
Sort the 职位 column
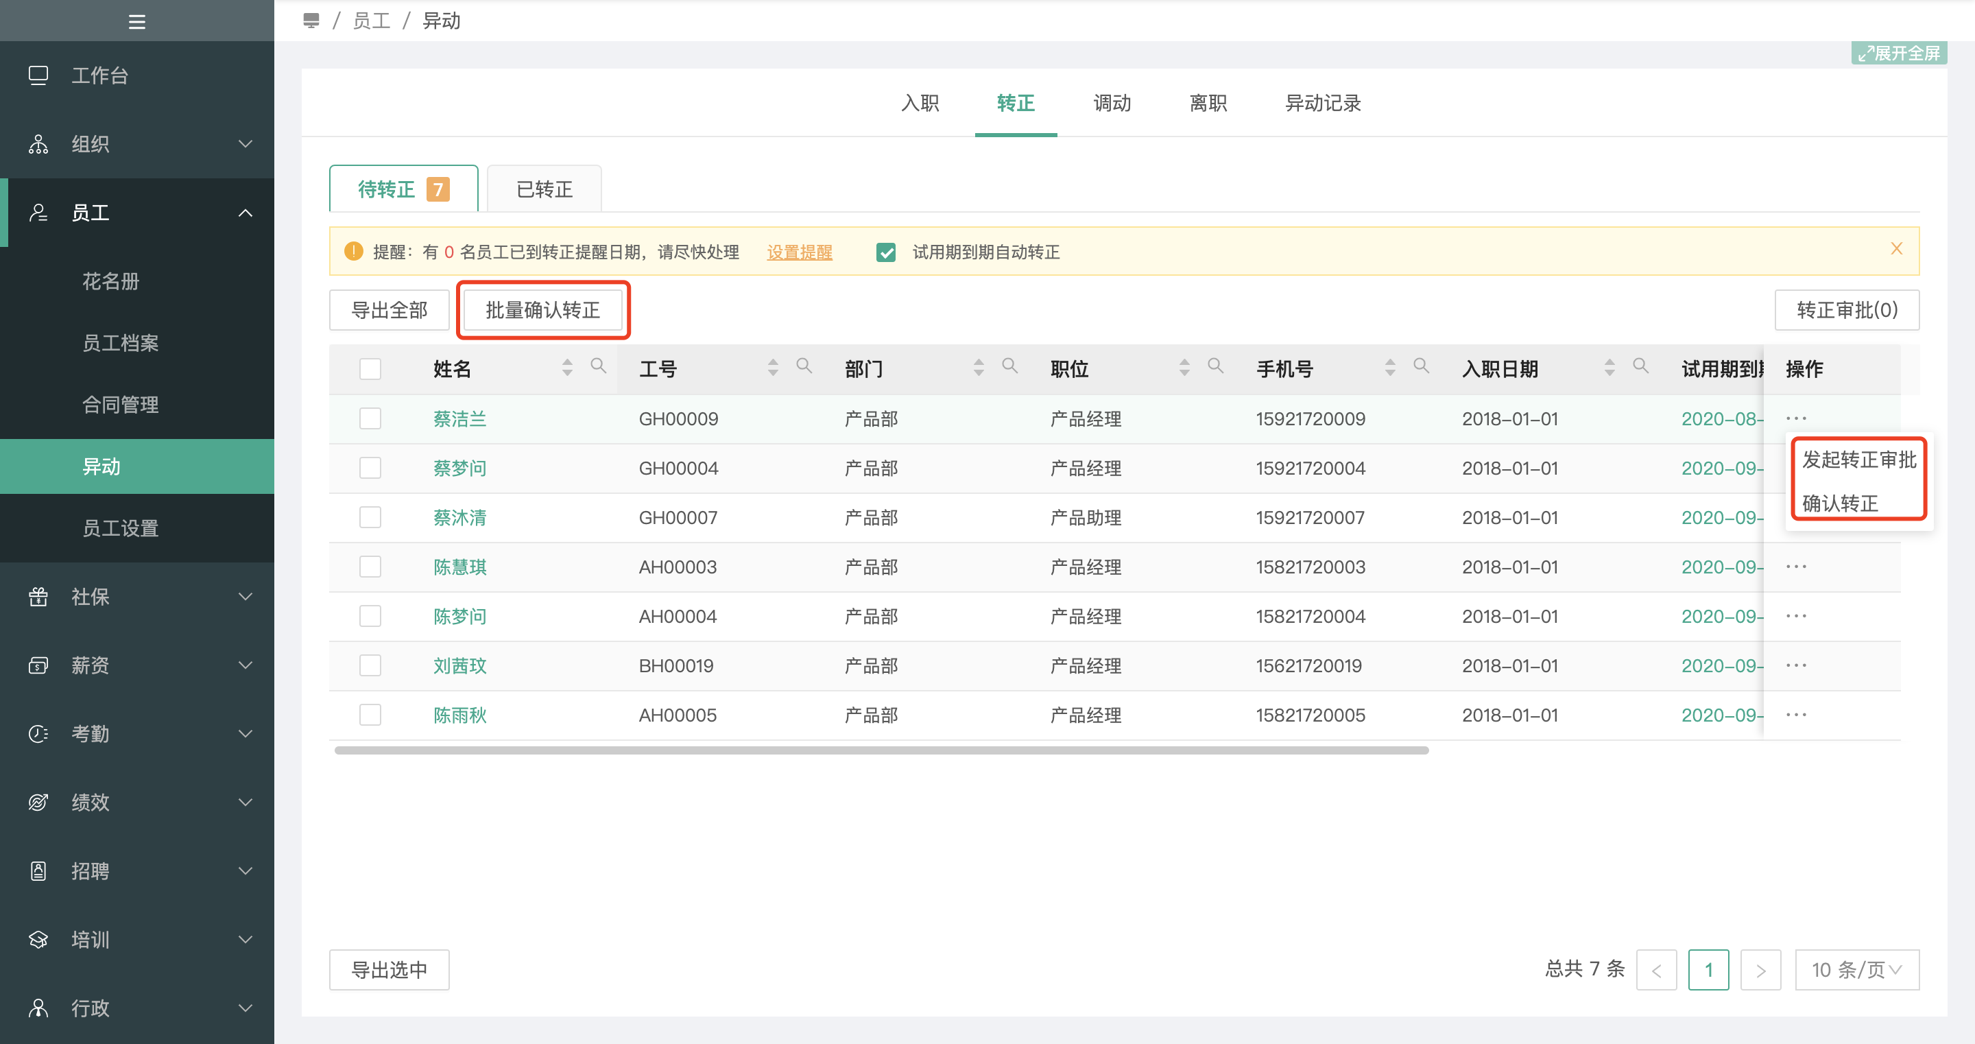click(x=1184, y=368)
